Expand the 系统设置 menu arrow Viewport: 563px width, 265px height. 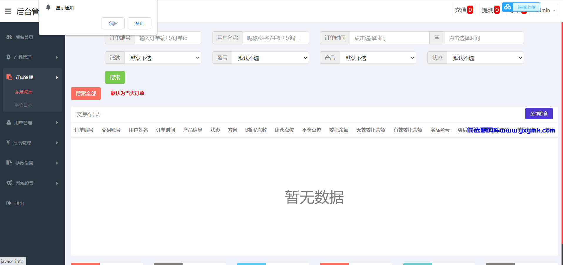point(57,183)
